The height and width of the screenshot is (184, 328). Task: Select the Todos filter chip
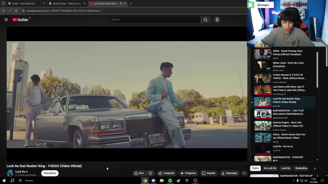pos(255,168)
